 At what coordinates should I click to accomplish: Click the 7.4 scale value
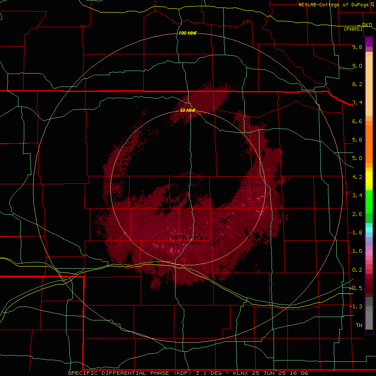tap(357, 103)
